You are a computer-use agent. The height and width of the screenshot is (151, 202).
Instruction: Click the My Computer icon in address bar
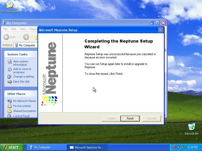coord(16,45)
